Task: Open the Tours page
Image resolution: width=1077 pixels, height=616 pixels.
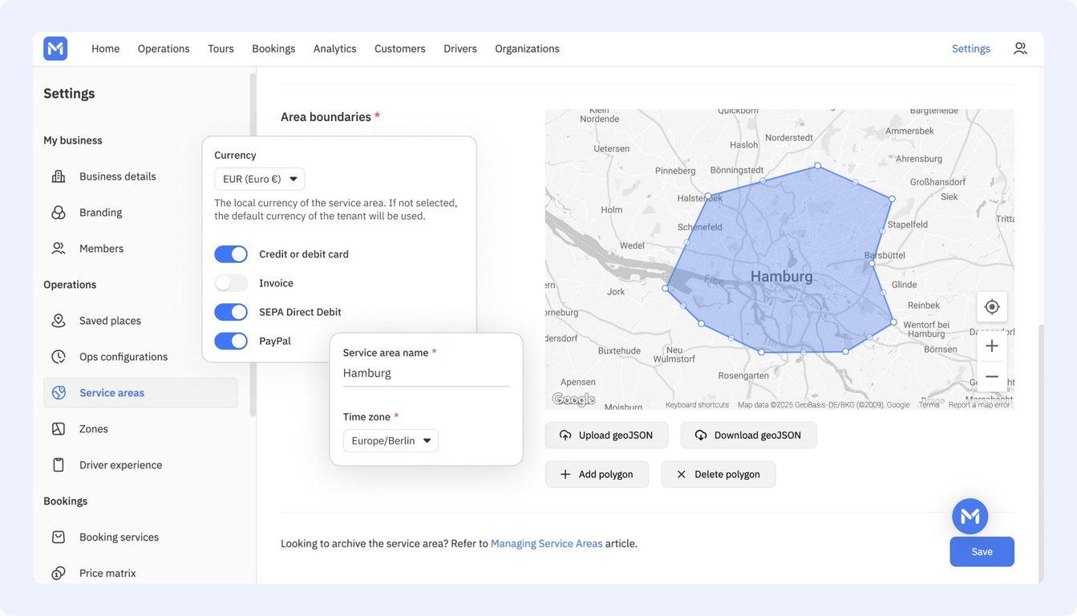Action: click(221, 49)
